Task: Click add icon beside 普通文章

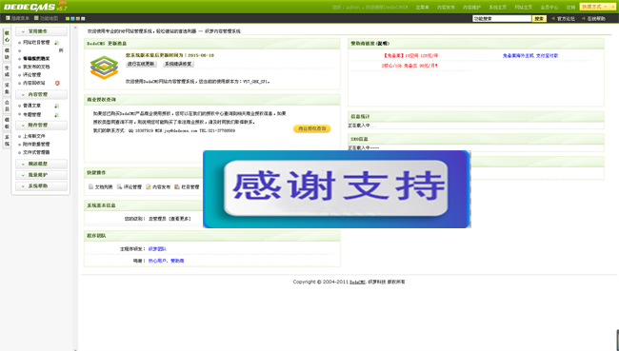Action: [56, 106]
